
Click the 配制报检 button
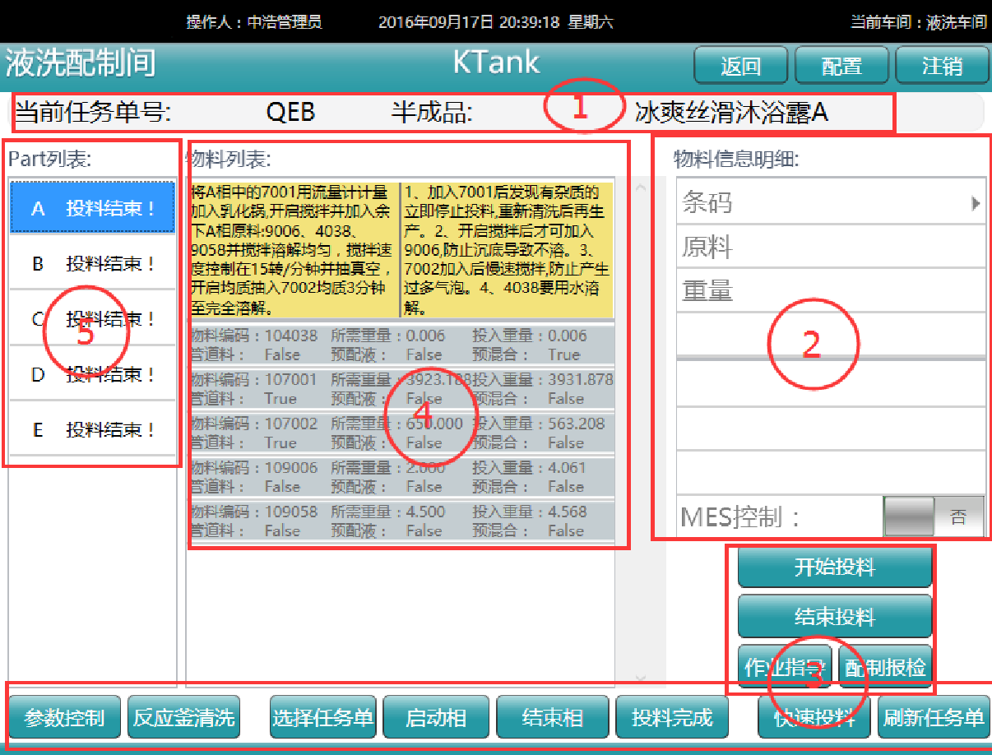(x=885, y=667)
